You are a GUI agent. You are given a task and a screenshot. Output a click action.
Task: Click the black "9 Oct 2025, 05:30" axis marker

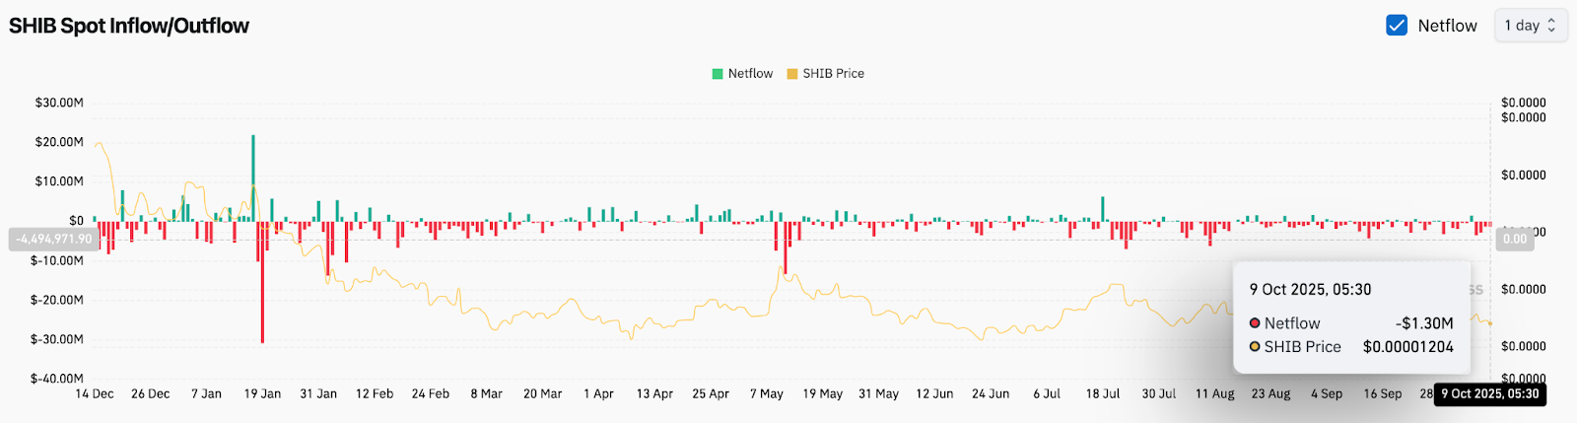click(x=1489, y=394)
